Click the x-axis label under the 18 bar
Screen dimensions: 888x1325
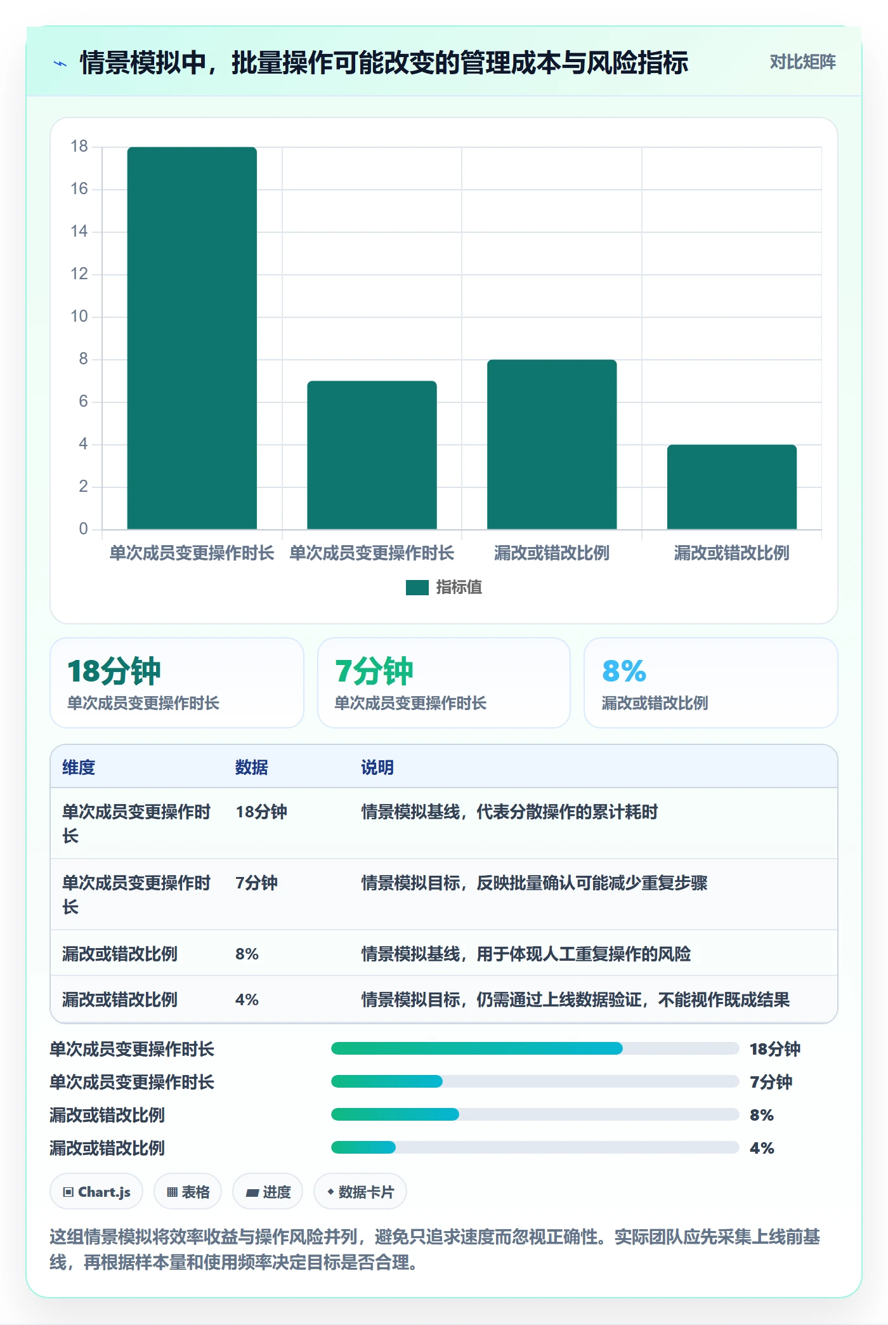(x=192, y=553)
